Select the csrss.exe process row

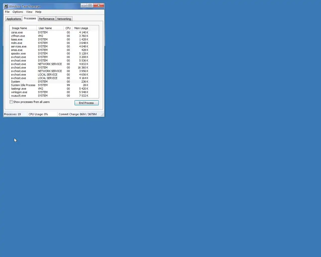click(49, 32)
